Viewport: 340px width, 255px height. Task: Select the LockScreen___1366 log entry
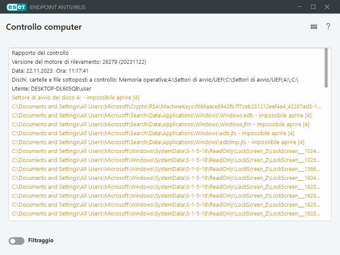coord(166,169)
